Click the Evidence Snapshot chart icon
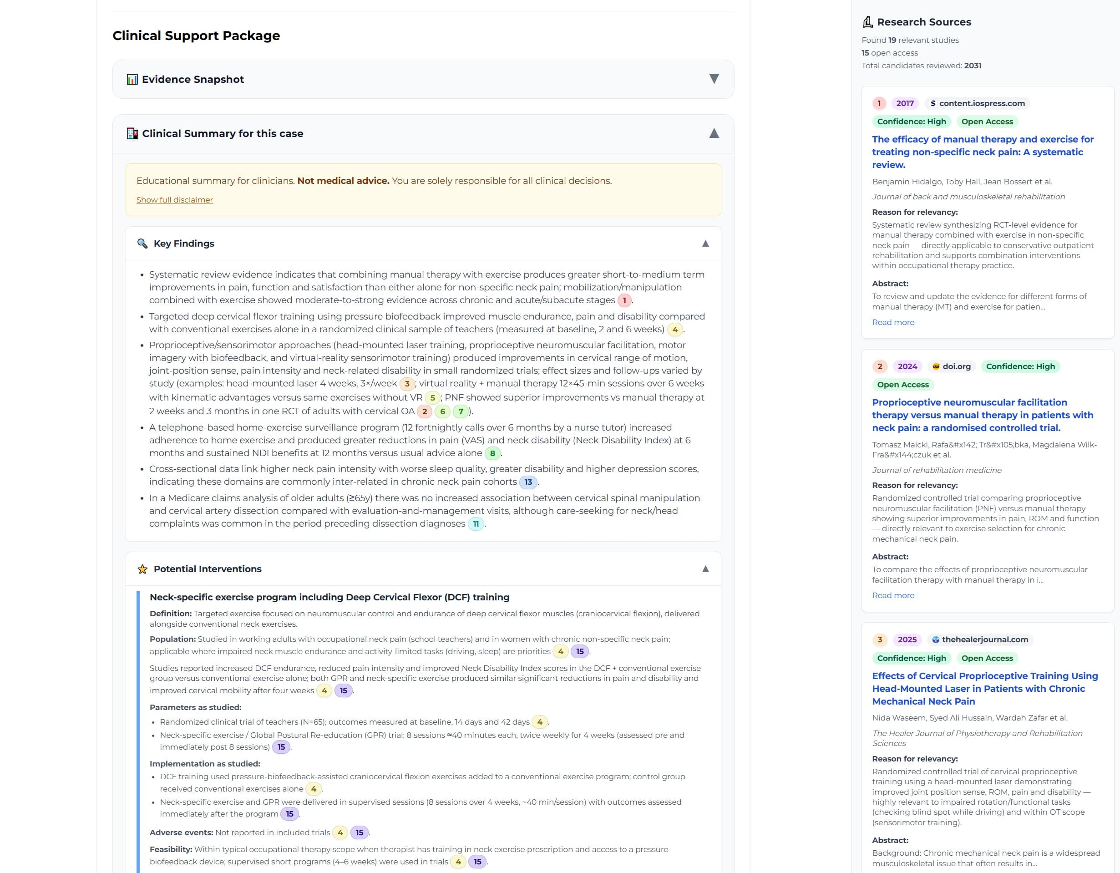 pos(132,80)
